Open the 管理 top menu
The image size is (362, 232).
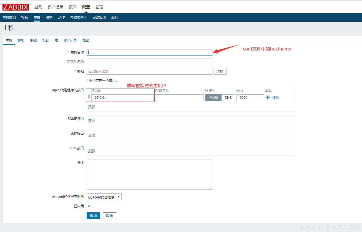[x=99, y=7]
